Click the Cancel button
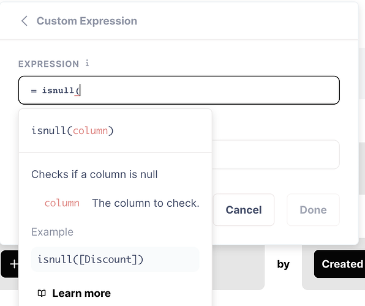Image resolution: width=365 pixels, height=306 pixels. tap(244, 210)
